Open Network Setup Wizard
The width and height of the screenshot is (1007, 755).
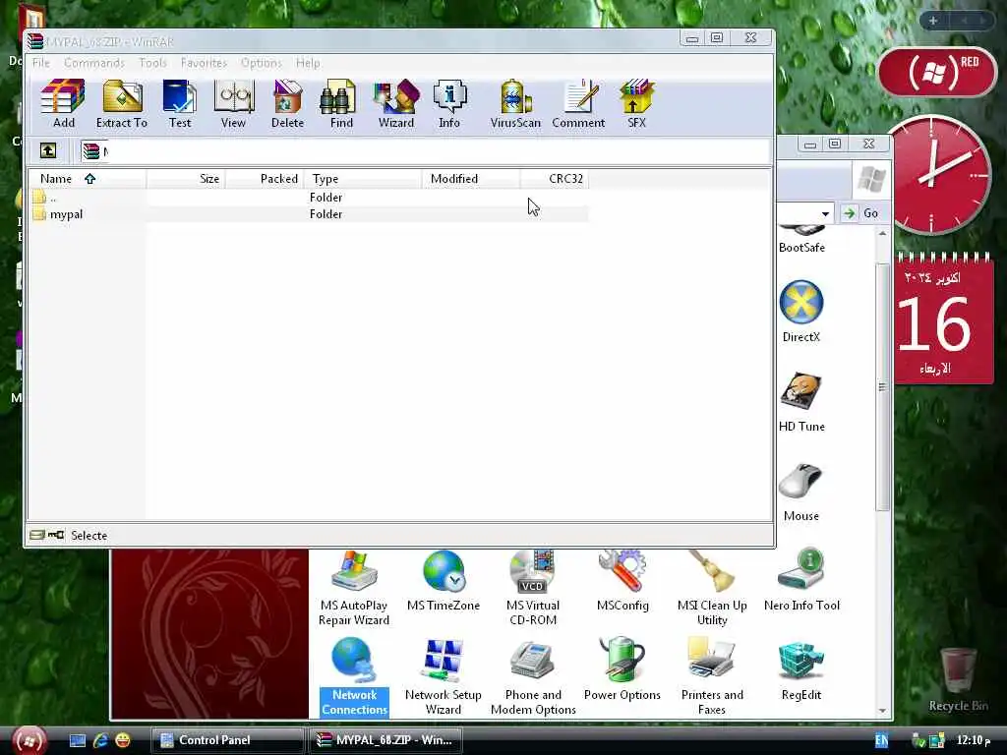coord(444,677)
